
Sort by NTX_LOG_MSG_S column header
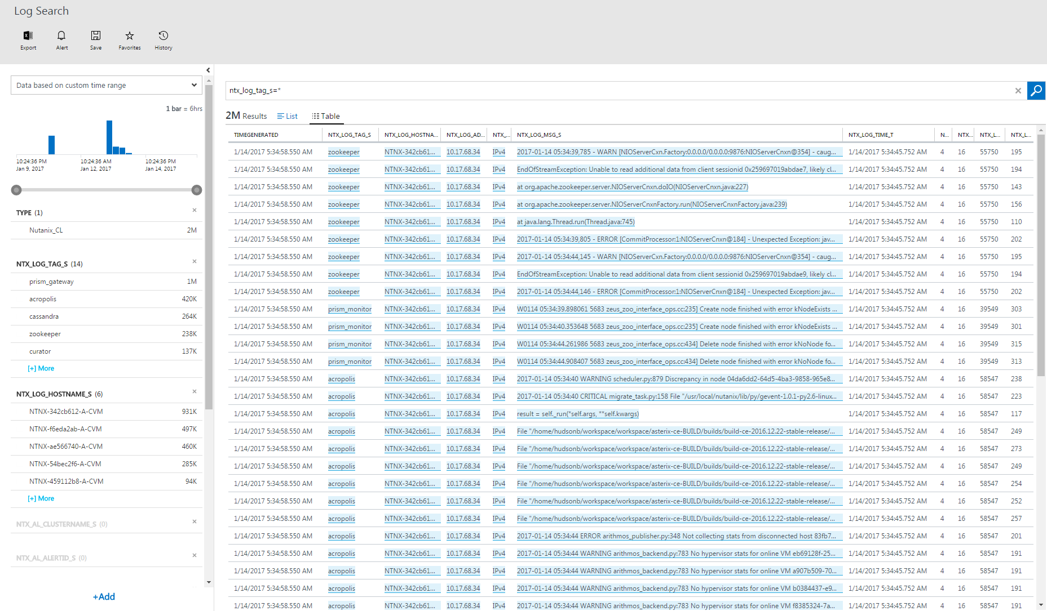click(539, 135)
